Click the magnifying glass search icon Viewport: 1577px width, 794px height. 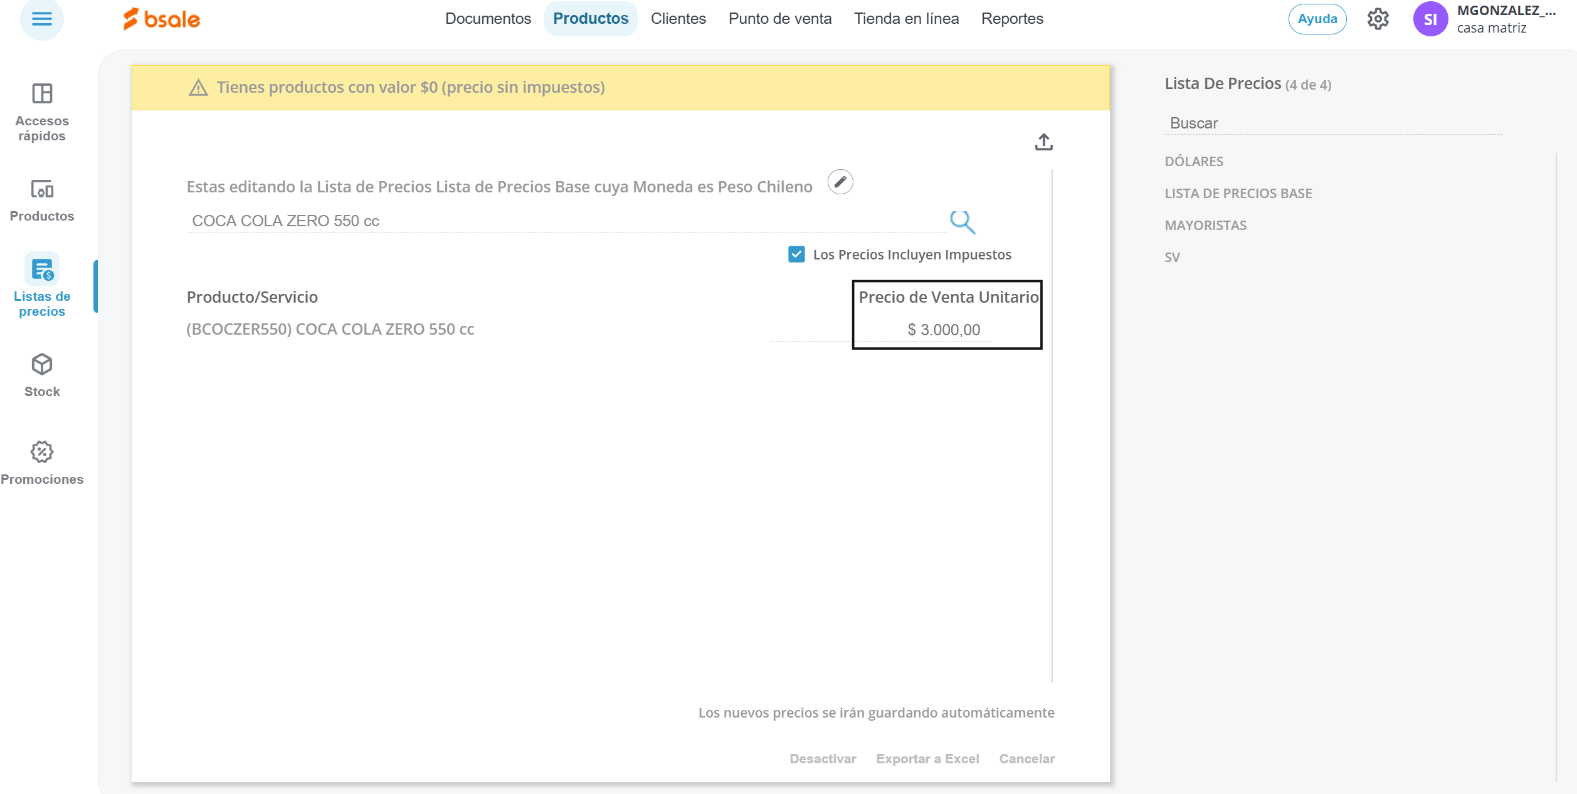962,221
